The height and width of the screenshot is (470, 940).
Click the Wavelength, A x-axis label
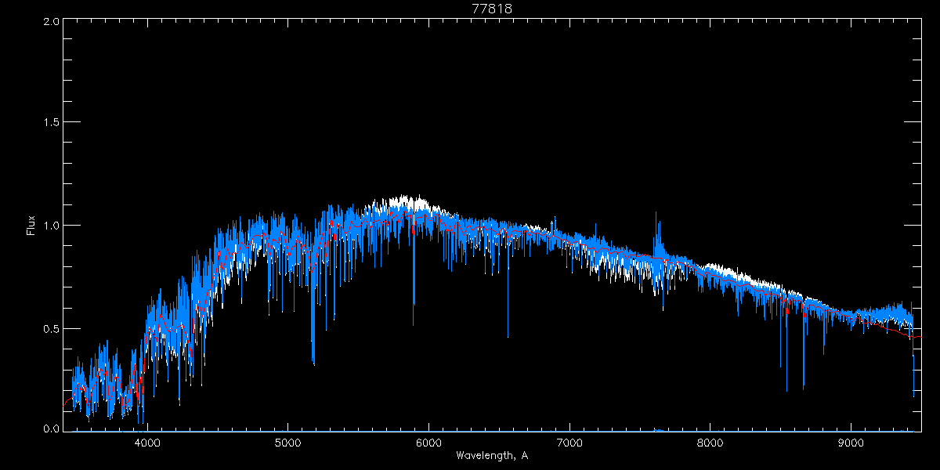tap(491, 456)
